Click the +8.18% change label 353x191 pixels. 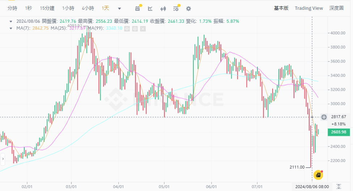pyautogui.click(x=339, y=124)
